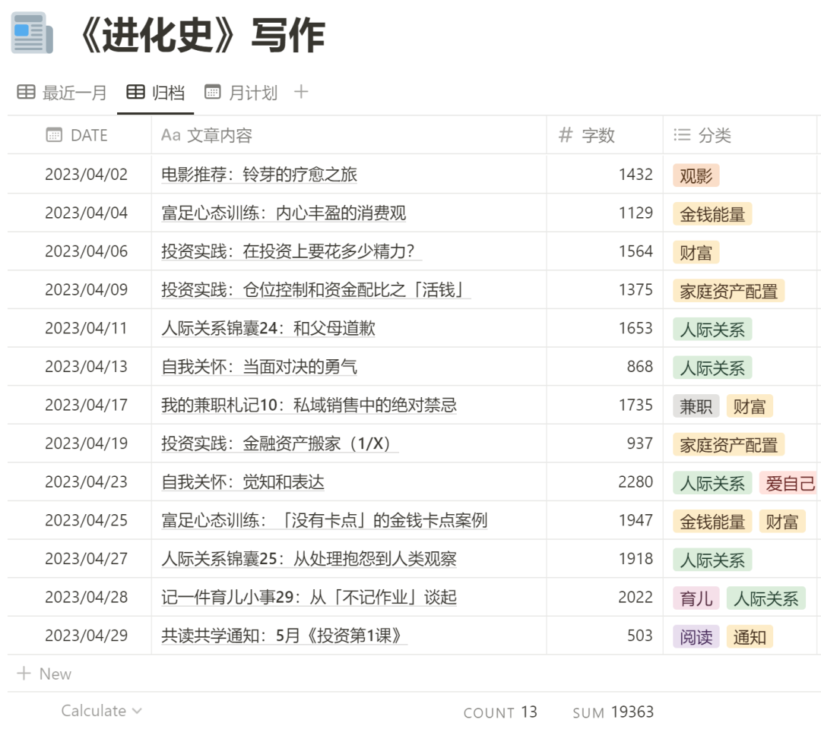Open the page 投资实践：金融资产搬家（1/X）
This screenshot has width=821, height=729.
tap(280, 443)
